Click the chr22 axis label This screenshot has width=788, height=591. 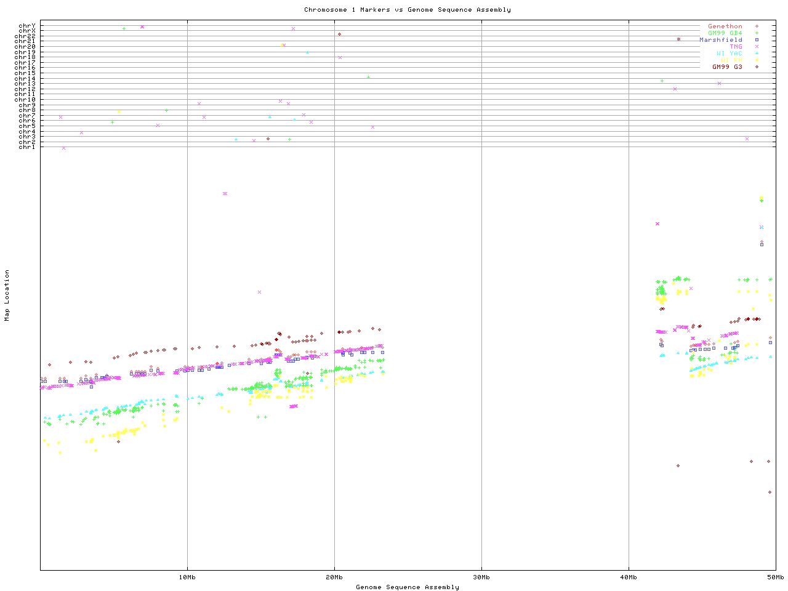tap(25, 36)
